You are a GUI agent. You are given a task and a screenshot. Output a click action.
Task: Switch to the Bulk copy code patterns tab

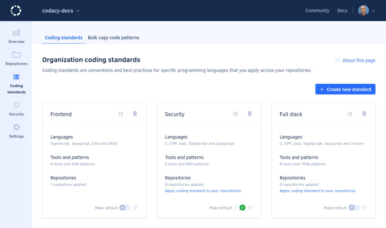pos(113,38)
